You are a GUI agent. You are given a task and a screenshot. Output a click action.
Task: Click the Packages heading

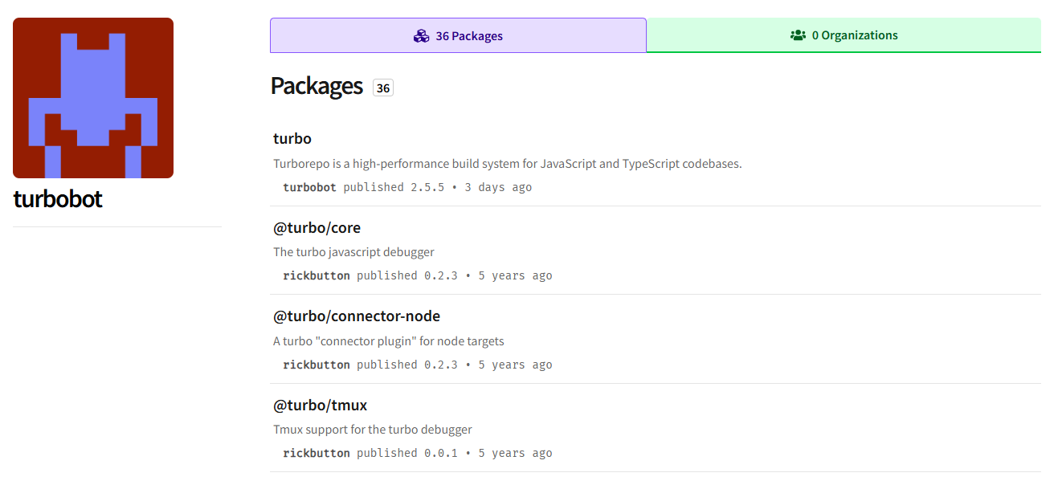pyautogui.click(x=317, y=86)
